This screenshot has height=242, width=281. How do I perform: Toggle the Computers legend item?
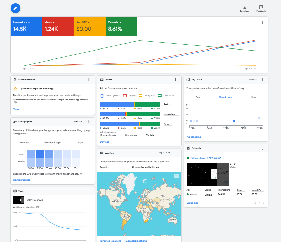tap(147, 96)
